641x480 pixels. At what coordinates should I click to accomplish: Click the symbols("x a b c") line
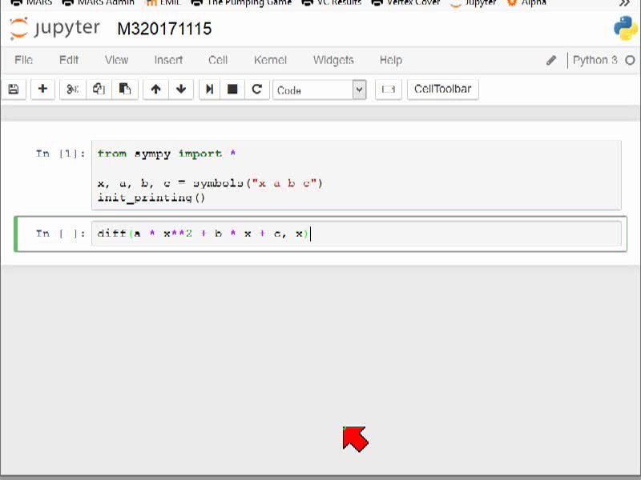(210, 183)
